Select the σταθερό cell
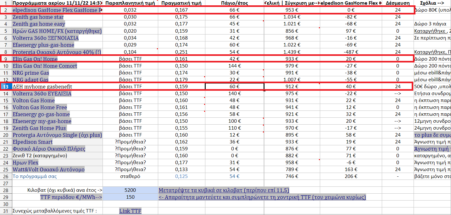The height and width of the screenshot is (215, 451). (x=130, y=176)
